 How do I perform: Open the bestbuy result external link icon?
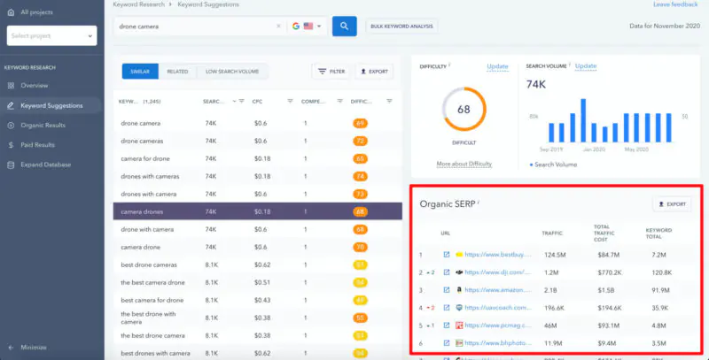pos(447,255)
